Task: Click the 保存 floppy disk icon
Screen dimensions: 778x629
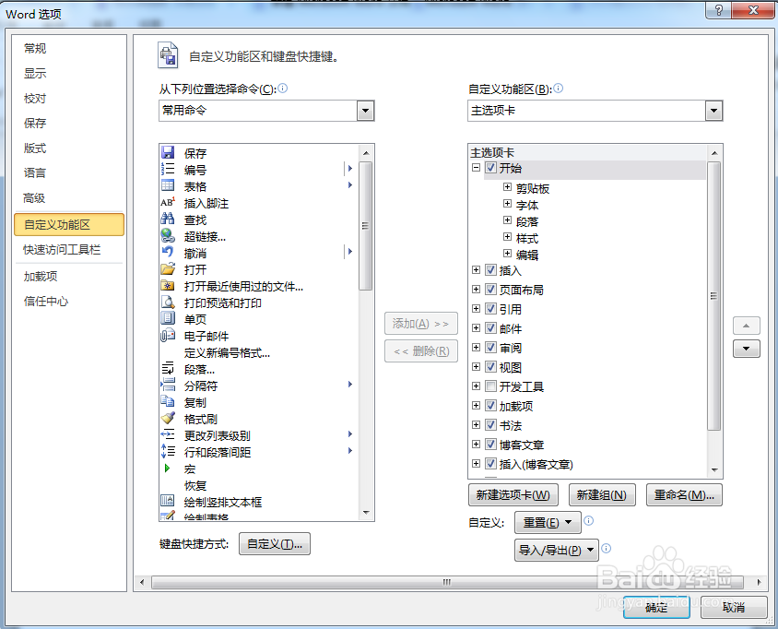Action: point(168,152)
